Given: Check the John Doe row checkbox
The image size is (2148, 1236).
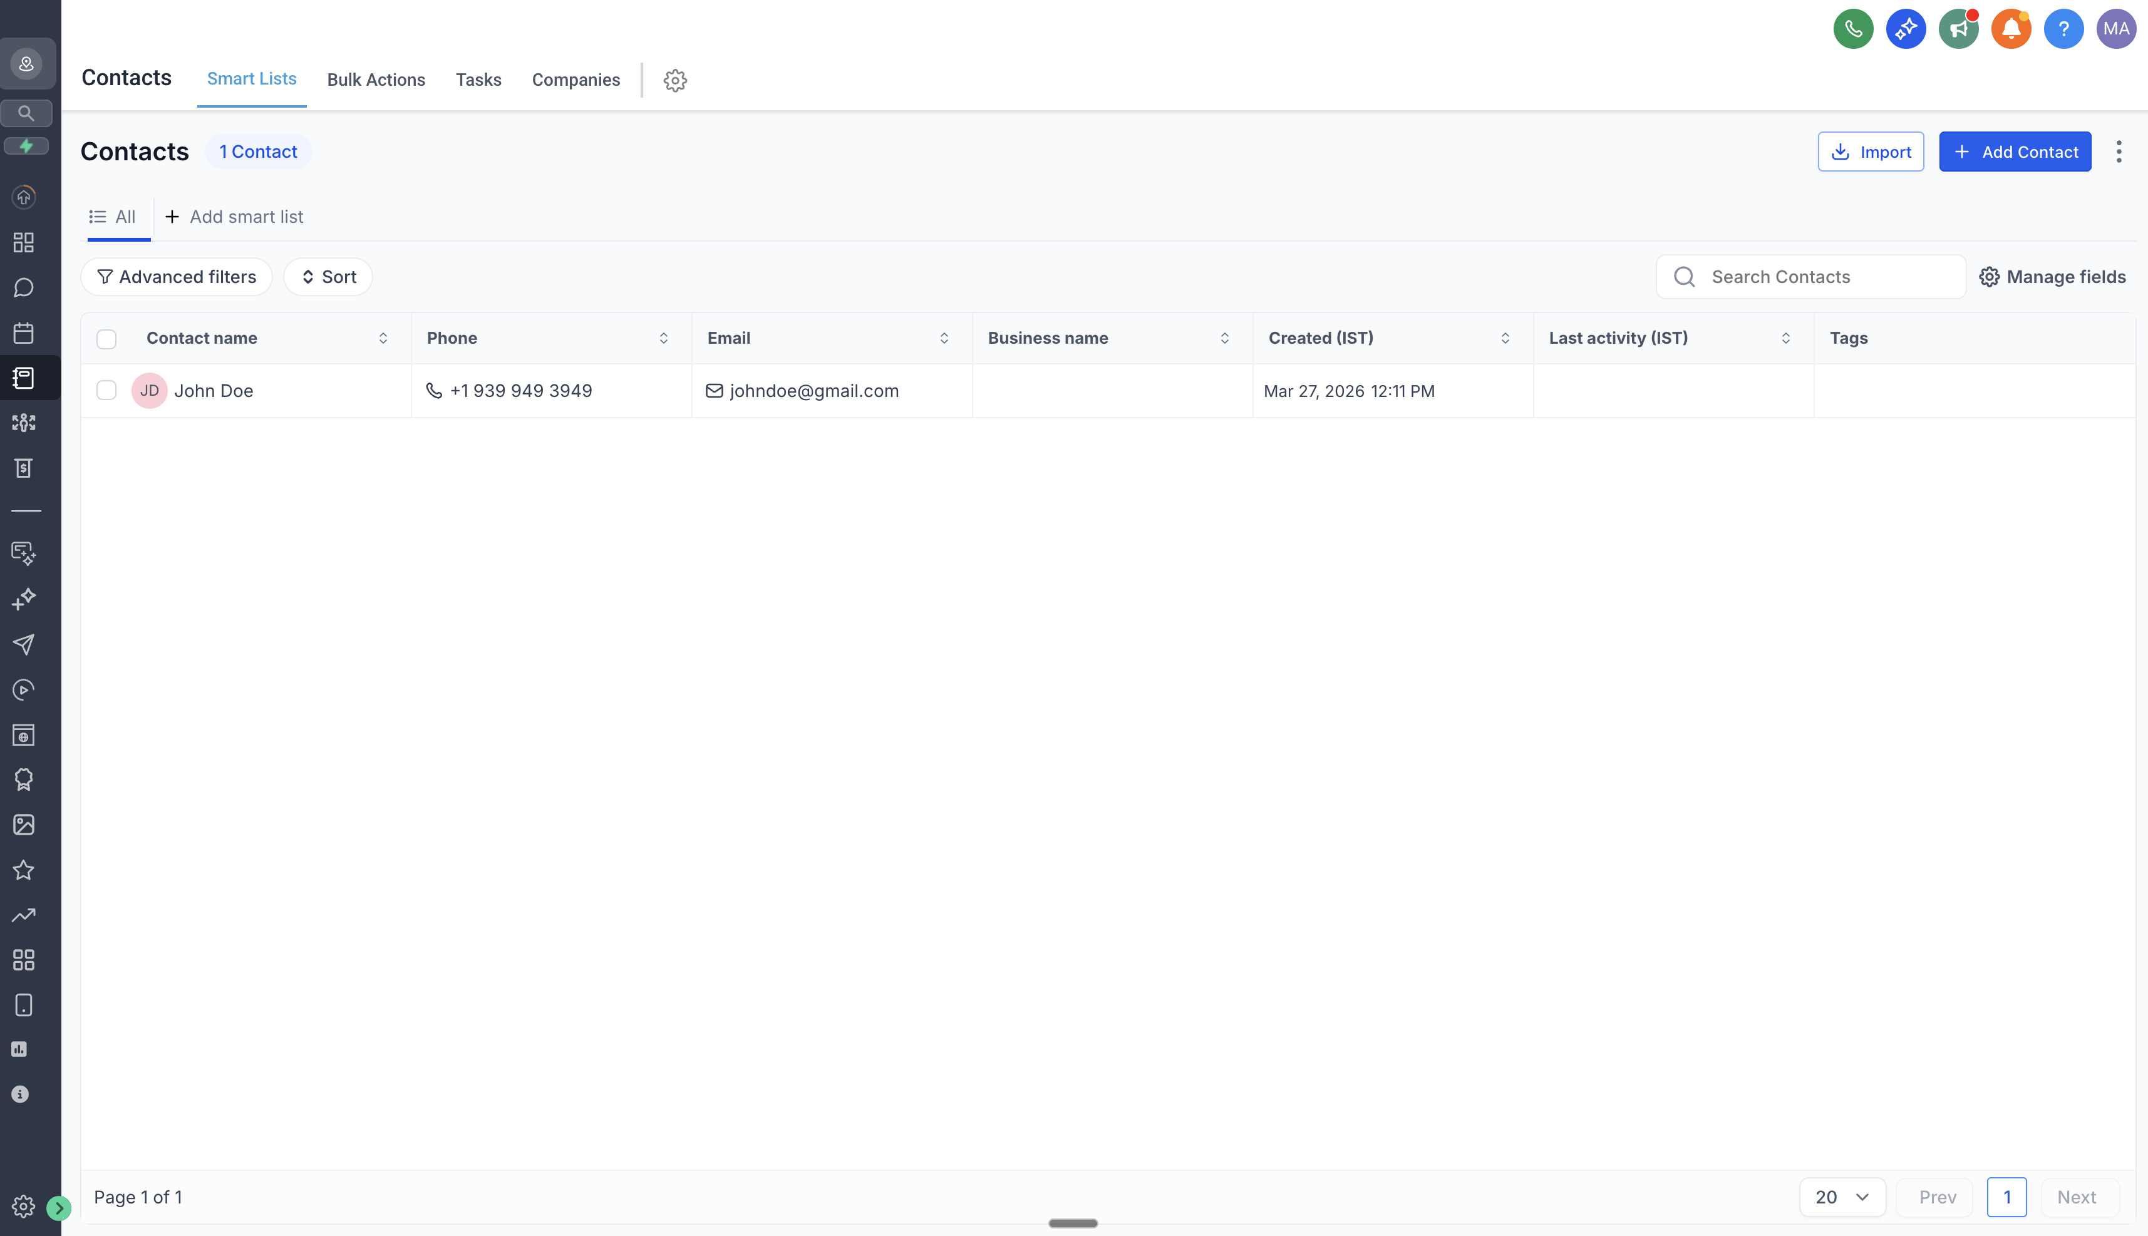Looking at the screenshot, I should (x=106, y=391).
